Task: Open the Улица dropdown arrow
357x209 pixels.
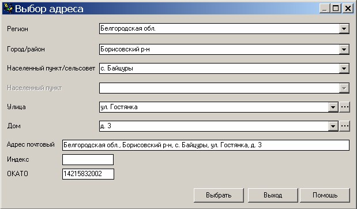Action: pos(333,107)
